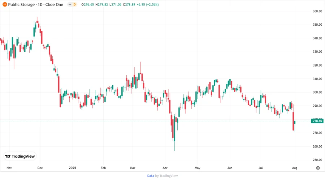Click the Jun time axis label
Image resolution: width=325 pixels, height=180 pixels.
[230, 168]
